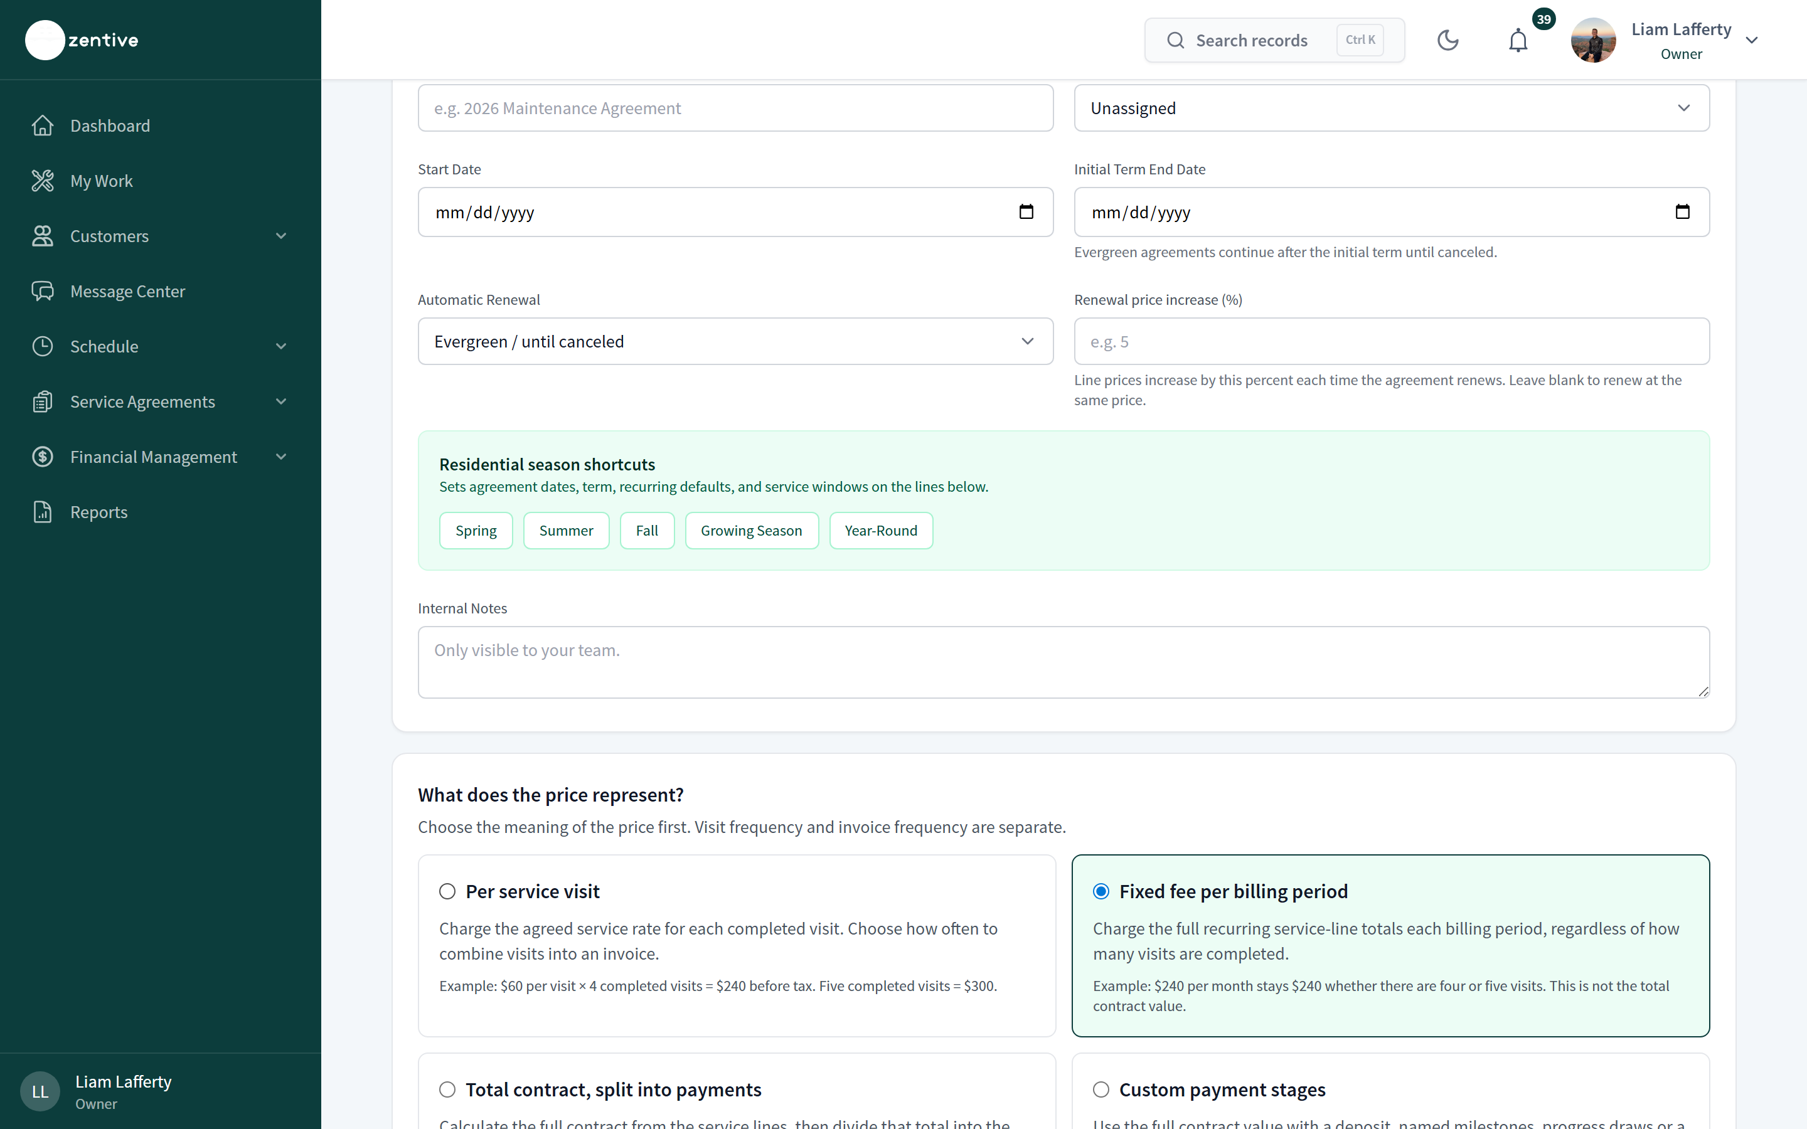Image resolution: width=1807 pixels, height=1129 pixels.
Task: Click the Initial Term End Date field
Action: point(1392,212)
